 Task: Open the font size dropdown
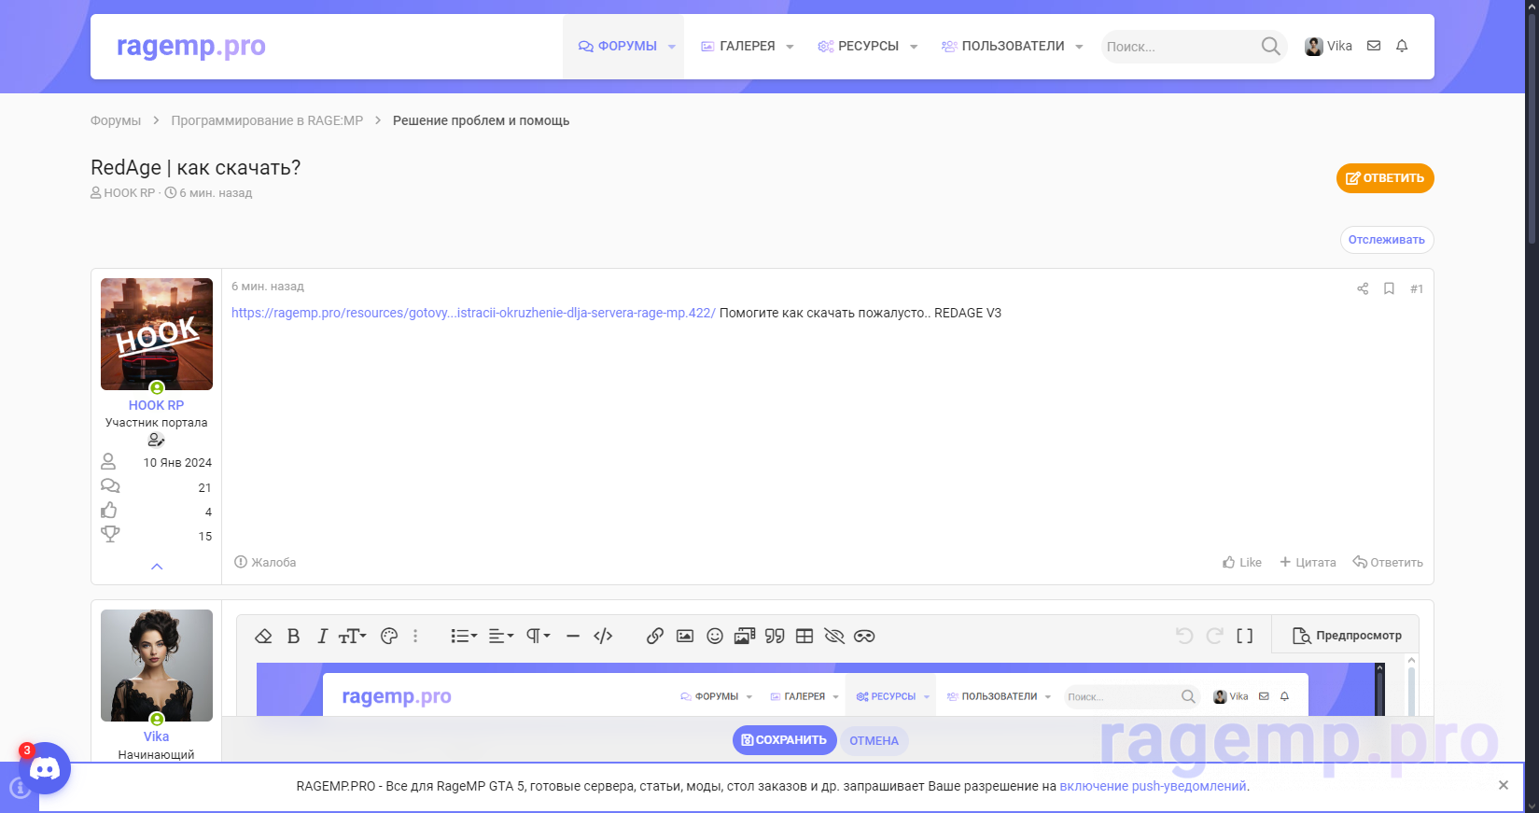tap(353, 636)
